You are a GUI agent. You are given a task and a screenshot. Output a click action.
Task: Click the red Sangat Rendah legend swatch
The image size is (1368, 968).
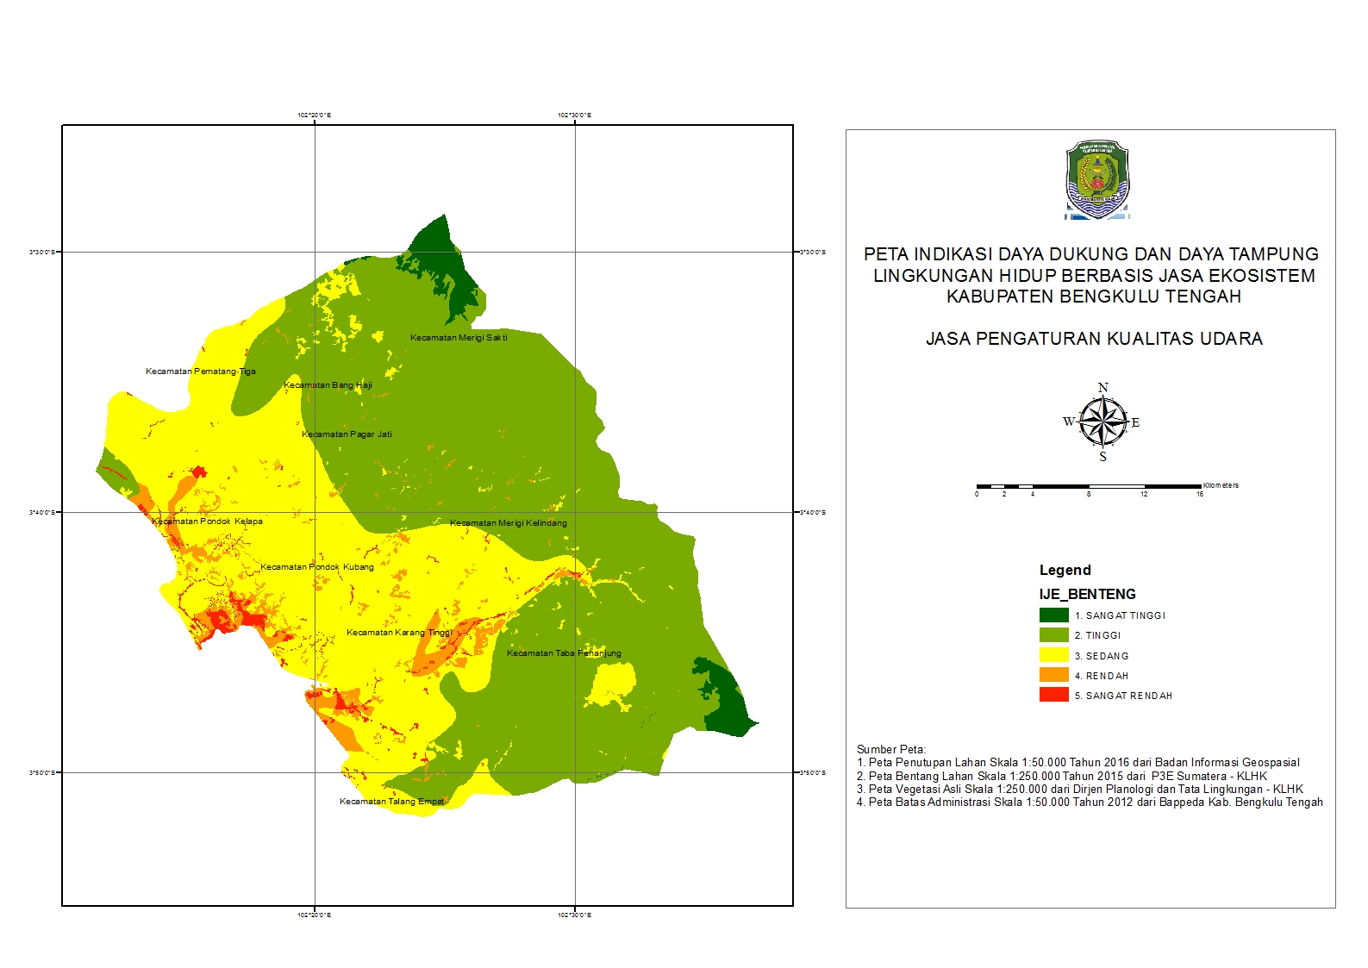pos(1053,695)
